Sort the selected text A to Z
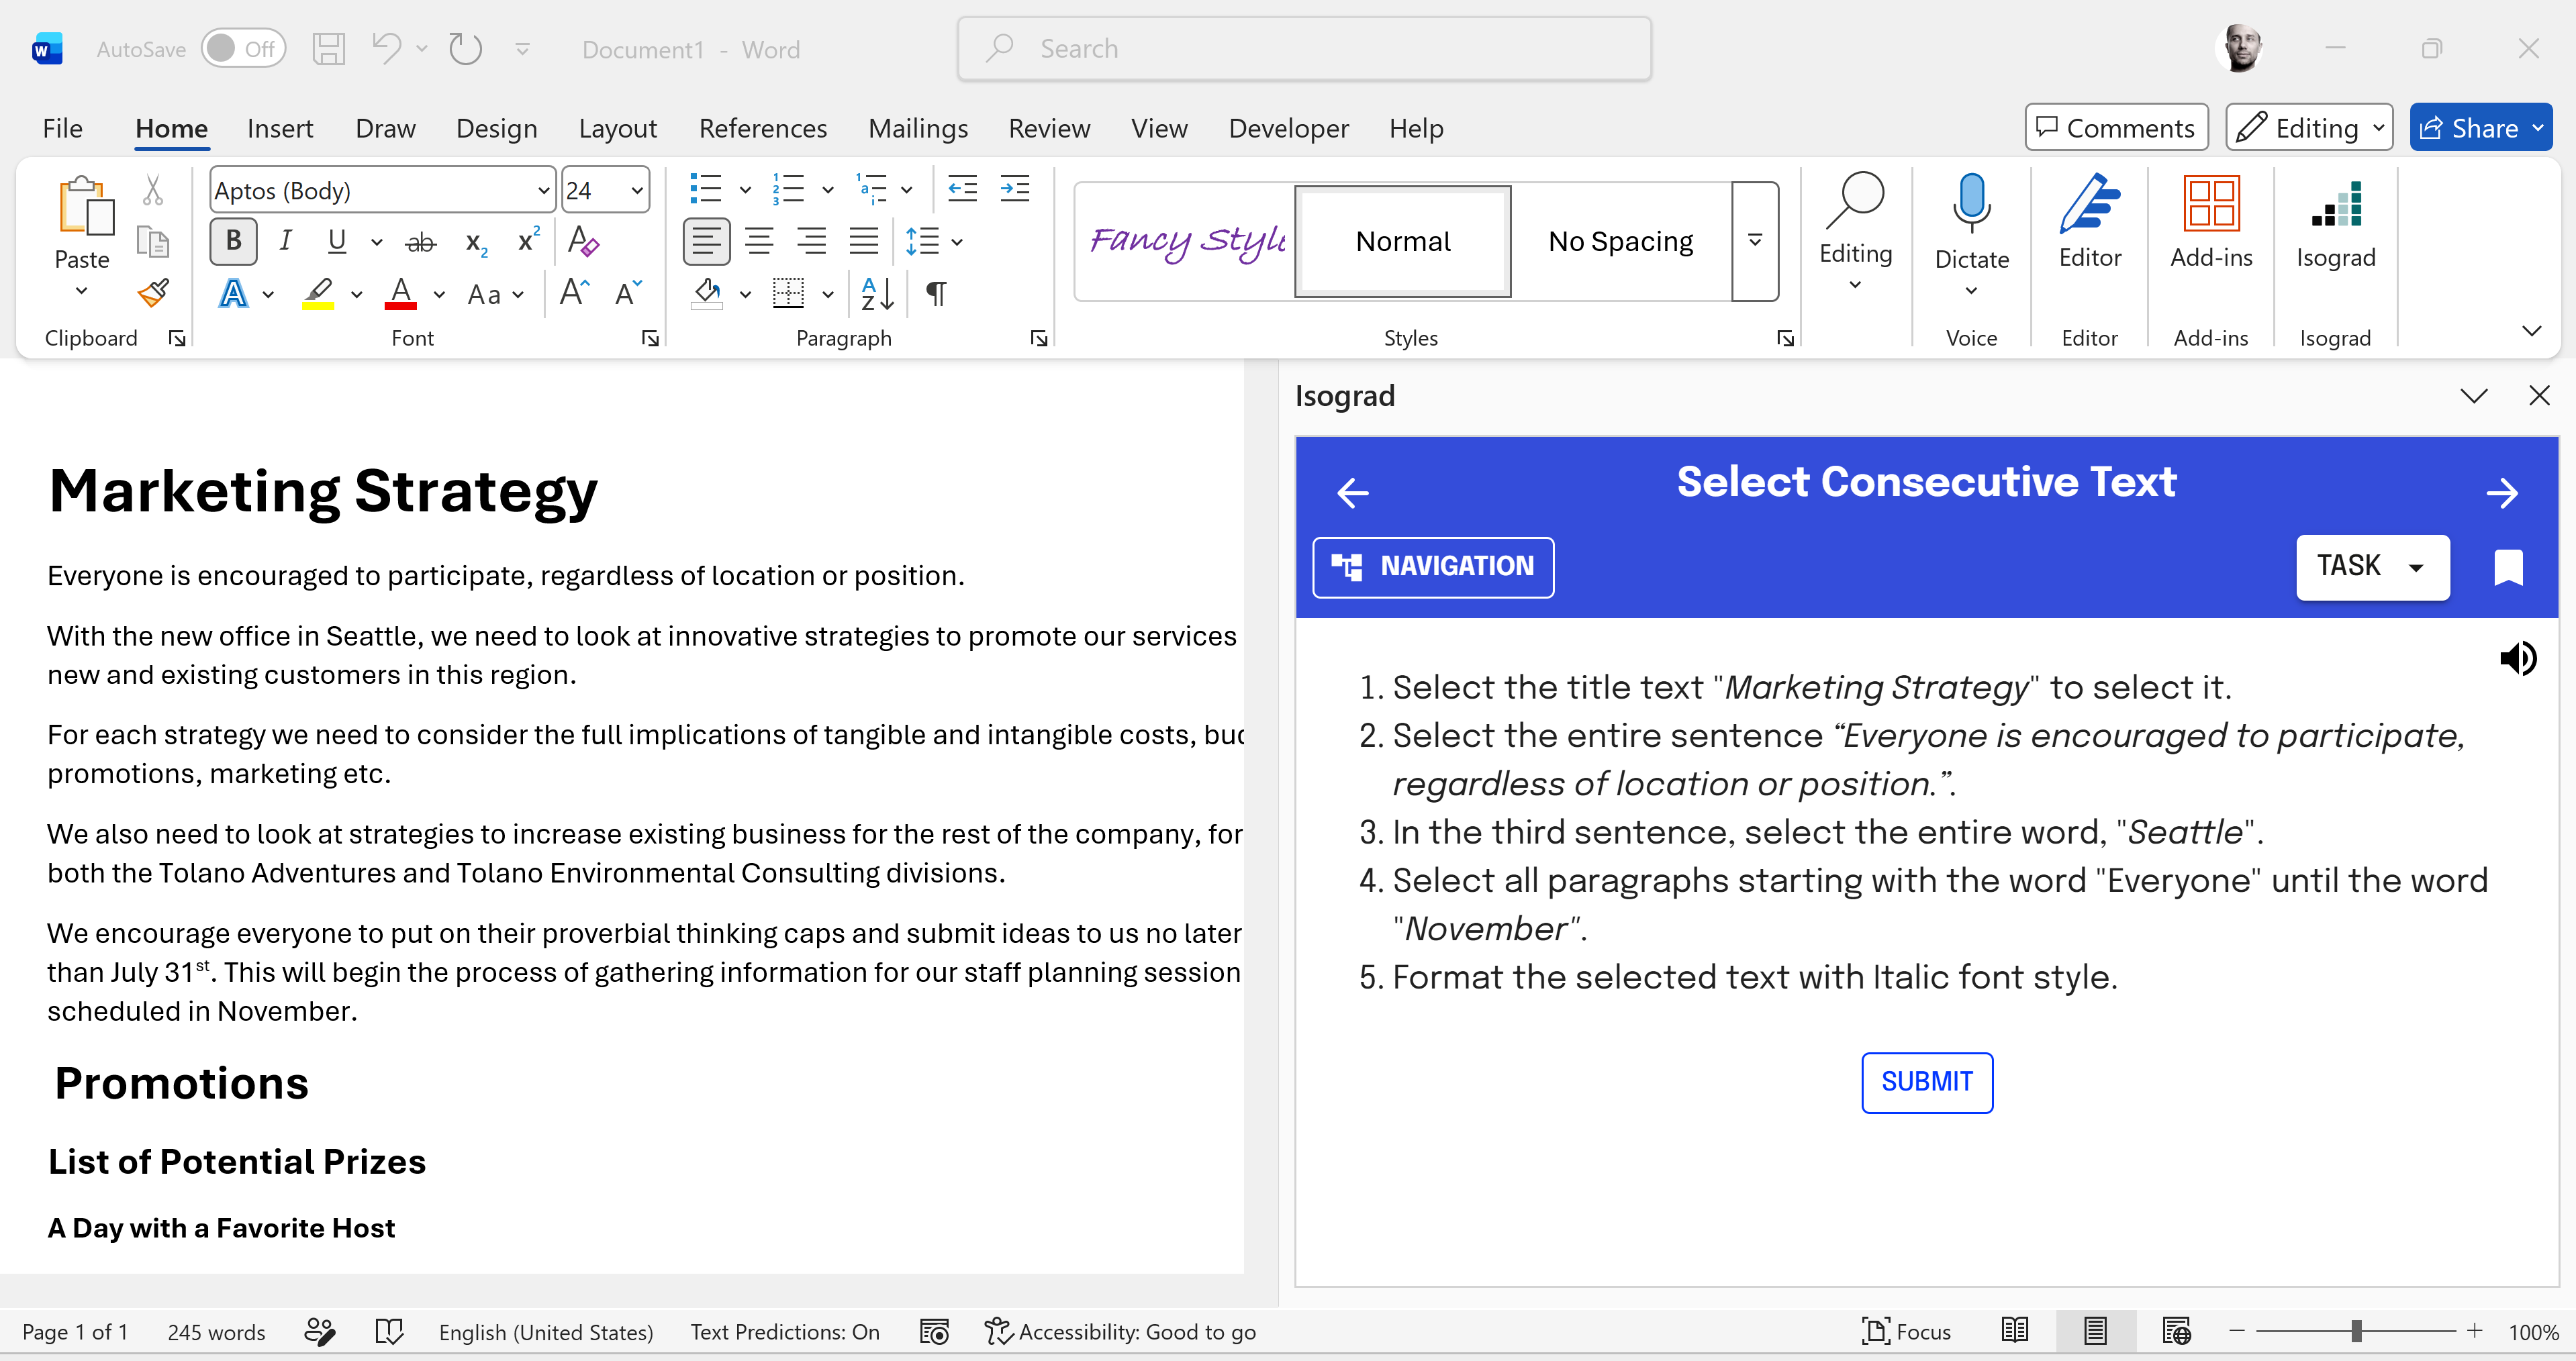This screenshot has width=2576, height=1361. coord(877,294)
